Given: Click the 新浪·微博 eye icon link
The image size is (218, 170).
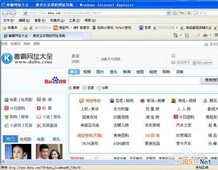Looking at the screenshot, I should pyautogui.click(x=142, y=101).
